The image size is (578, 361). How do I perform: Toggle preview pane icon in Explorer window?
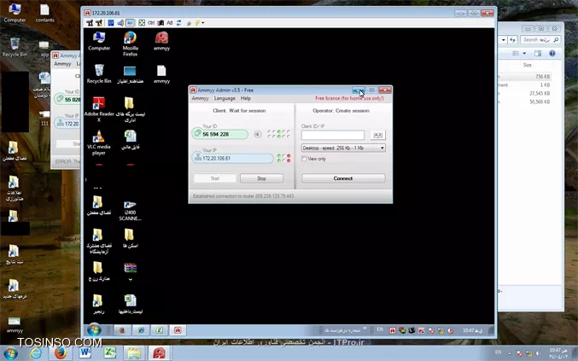tap(538, 54)
